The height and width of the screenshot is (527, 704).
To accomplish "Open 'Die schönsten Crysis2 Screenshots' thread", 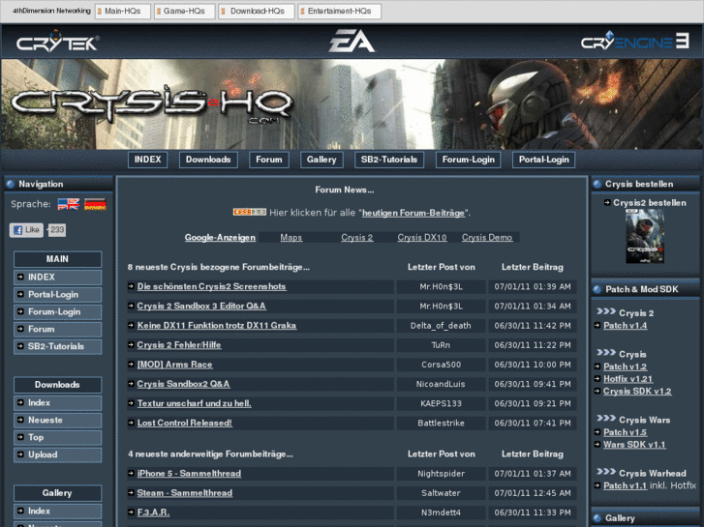I will (x=211, y=286).
